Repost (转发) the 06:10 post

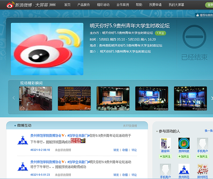click(x=116, y=150)
